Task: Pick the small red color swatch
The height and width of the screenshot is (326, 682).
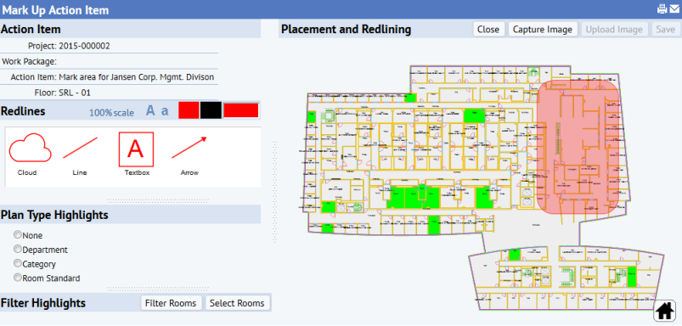Action: (x=189, y=110)
